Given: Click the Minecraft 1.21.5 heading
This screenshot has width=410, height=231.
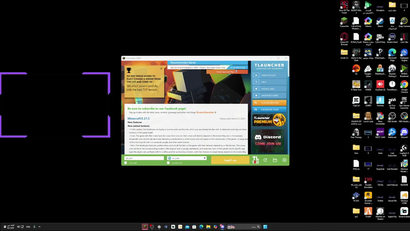Looking at the screenshot, I should [x=138, y=118].
